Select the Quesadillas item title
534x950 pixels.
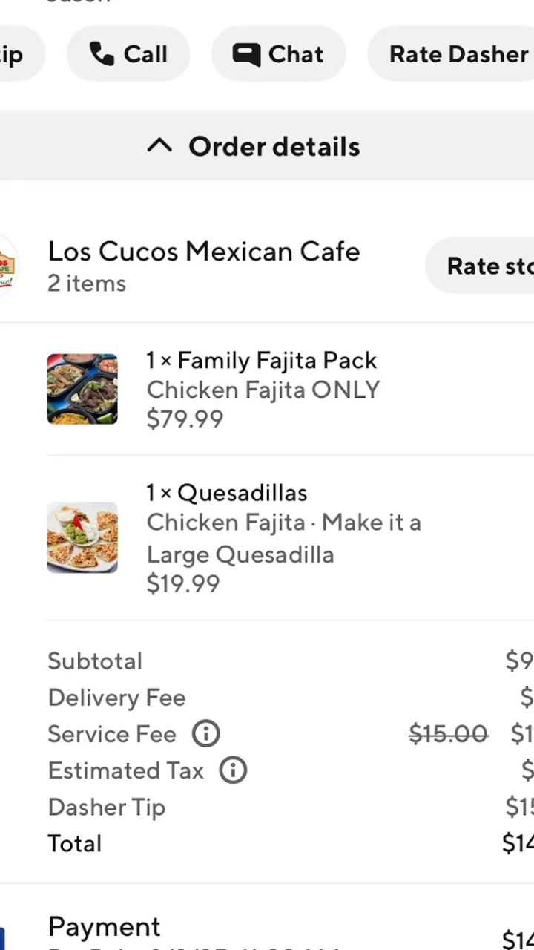point(227,493)
